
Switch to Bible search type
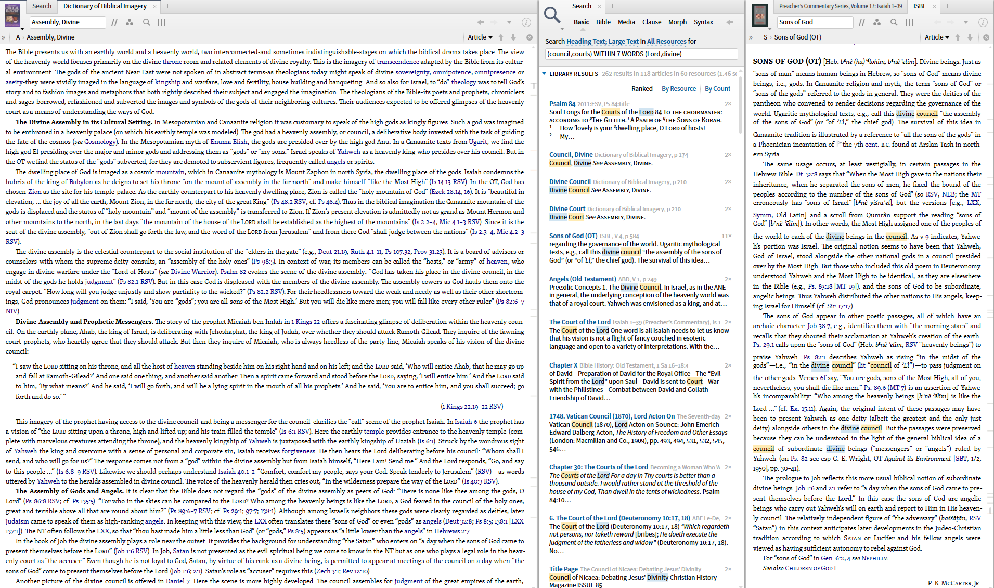pos(603,22)
